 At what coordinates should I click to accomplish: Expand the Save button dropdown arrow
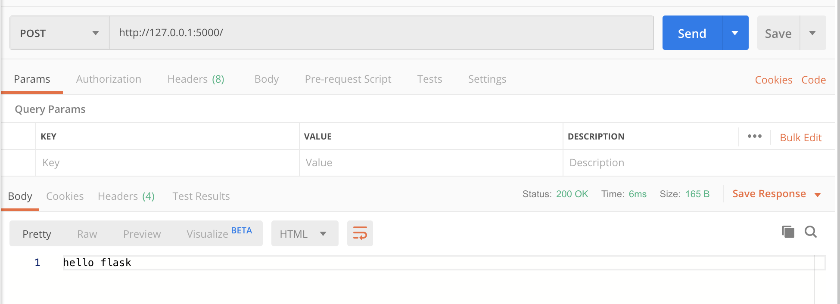(x=812, y=33)
